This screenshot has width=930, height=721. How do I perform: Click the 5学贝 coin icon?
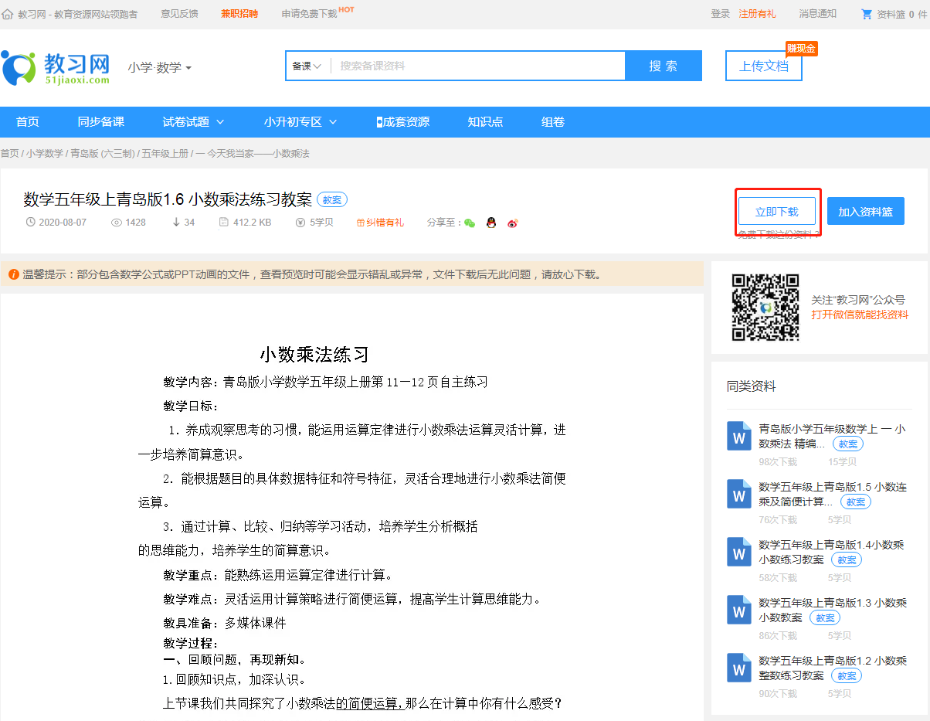pyautogui.click(x=300, y=223)
